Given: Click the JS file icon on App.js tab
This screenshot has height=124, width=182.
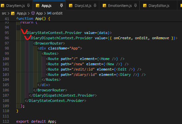Looking at the screenshot, I should 38,6.
